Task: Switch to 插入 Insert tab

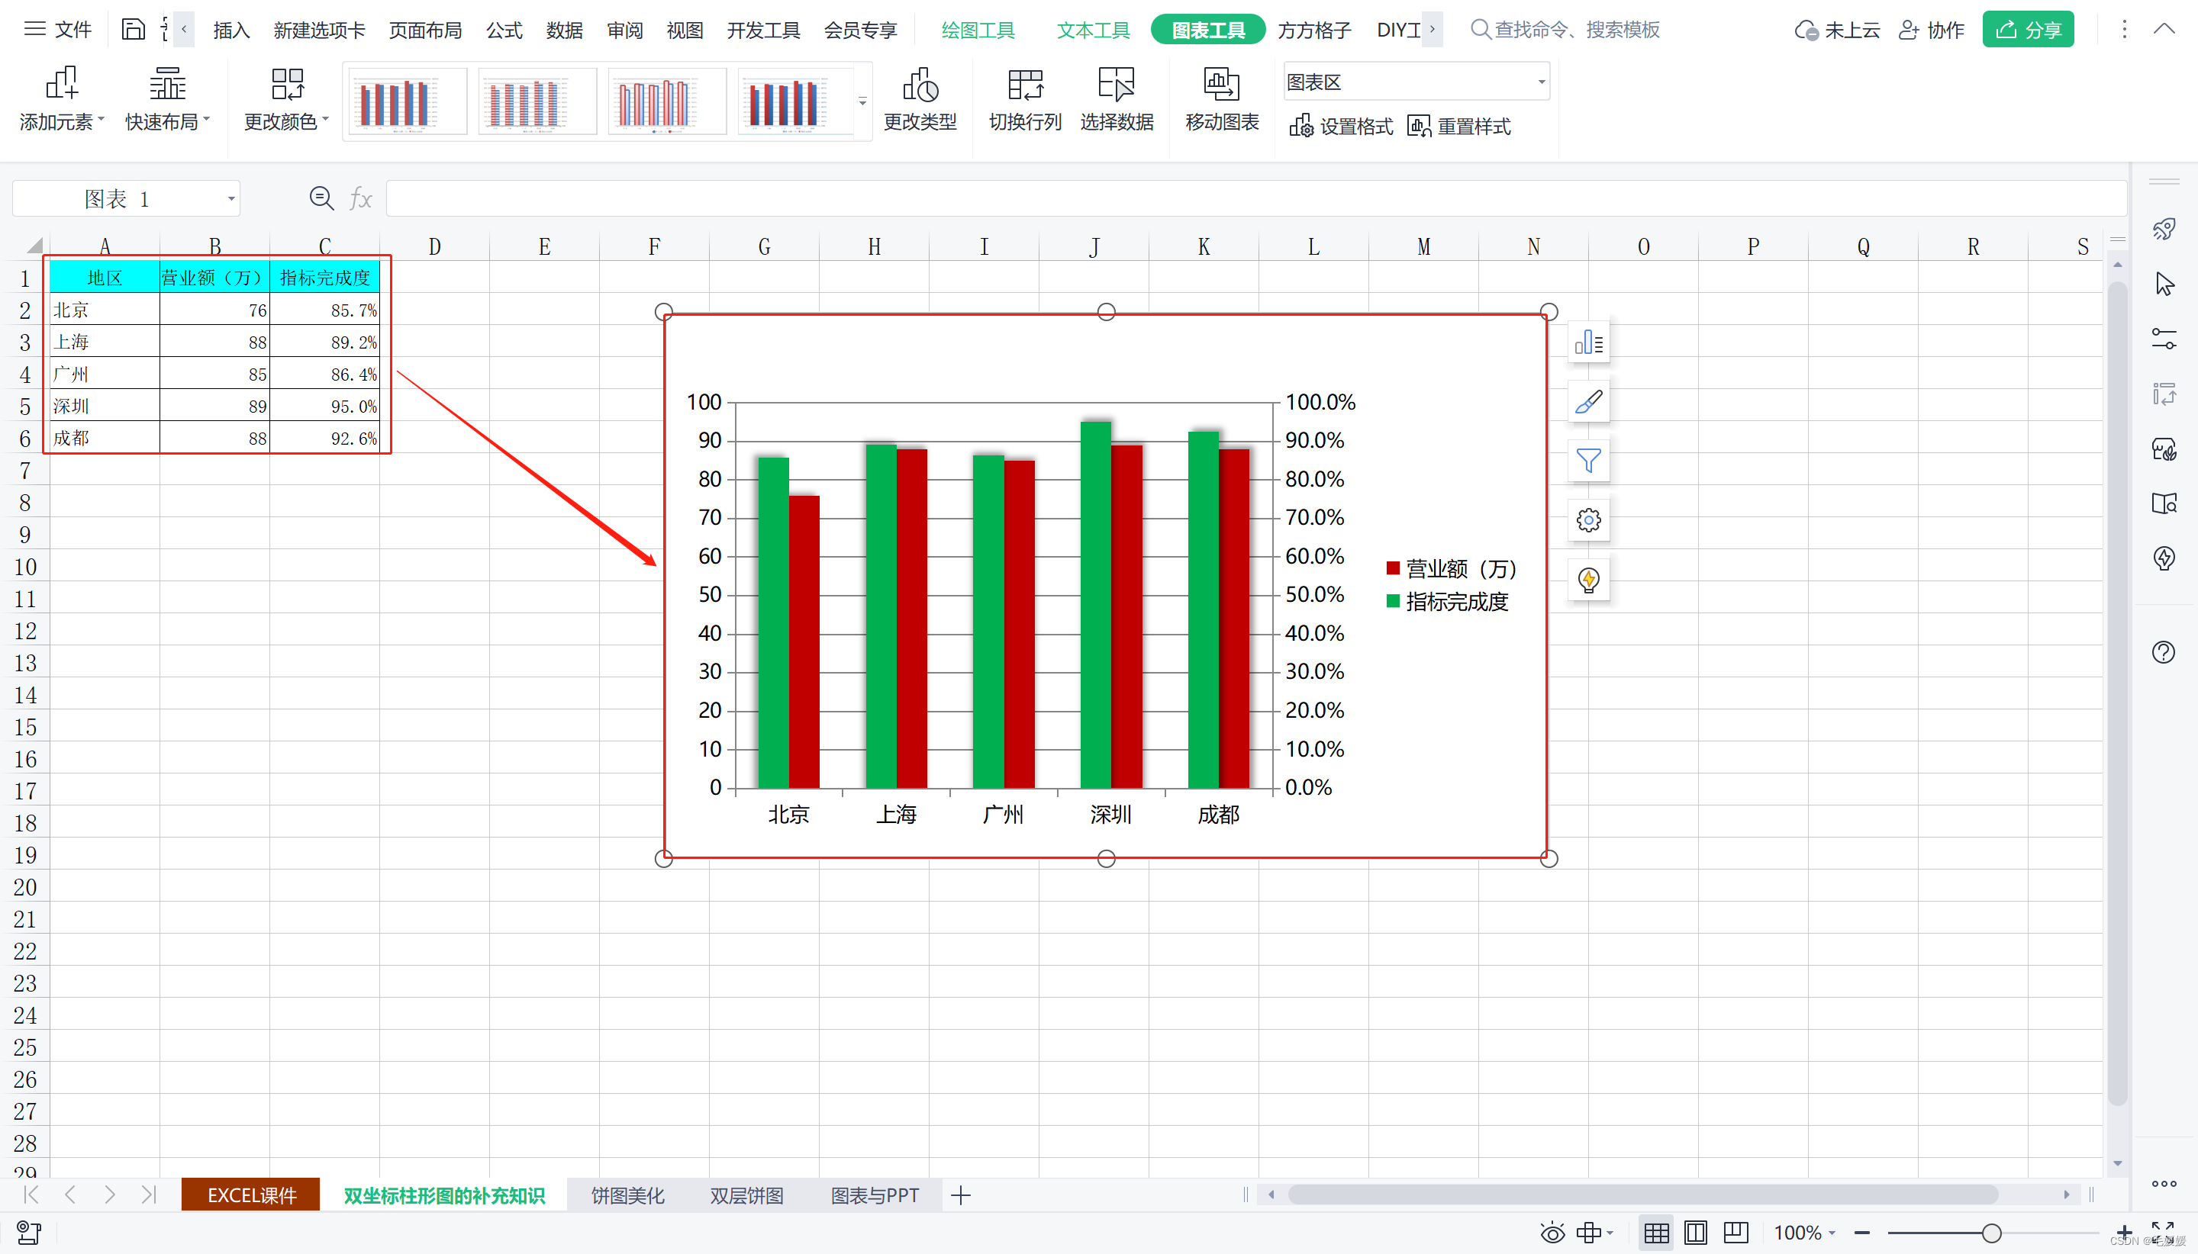Action: pyautogui.click(x=231, y=31)
